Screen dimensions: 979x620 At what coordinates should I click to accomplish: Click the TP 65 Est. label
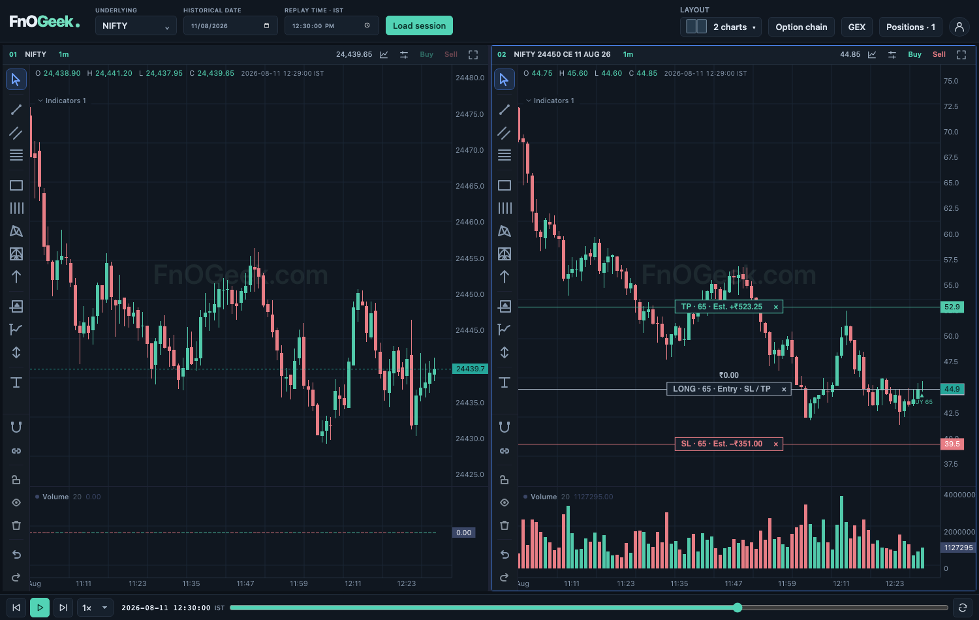722,307
